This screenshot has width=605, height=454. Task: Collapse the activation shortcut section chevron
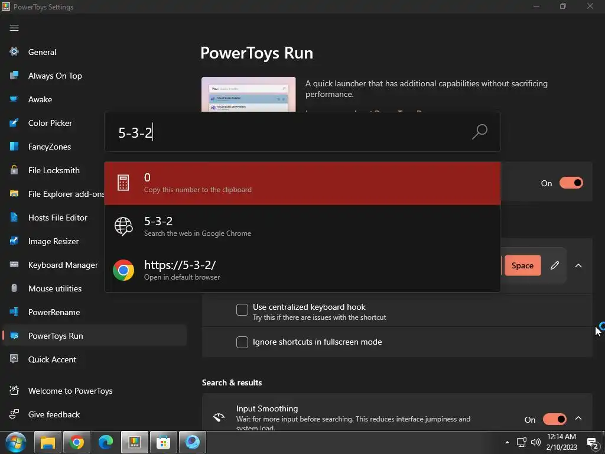coord(578,265)
